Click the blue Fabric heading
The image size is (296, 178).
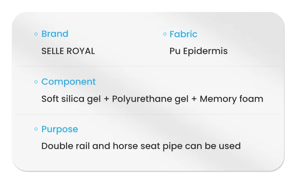click(x=183, y=34)
